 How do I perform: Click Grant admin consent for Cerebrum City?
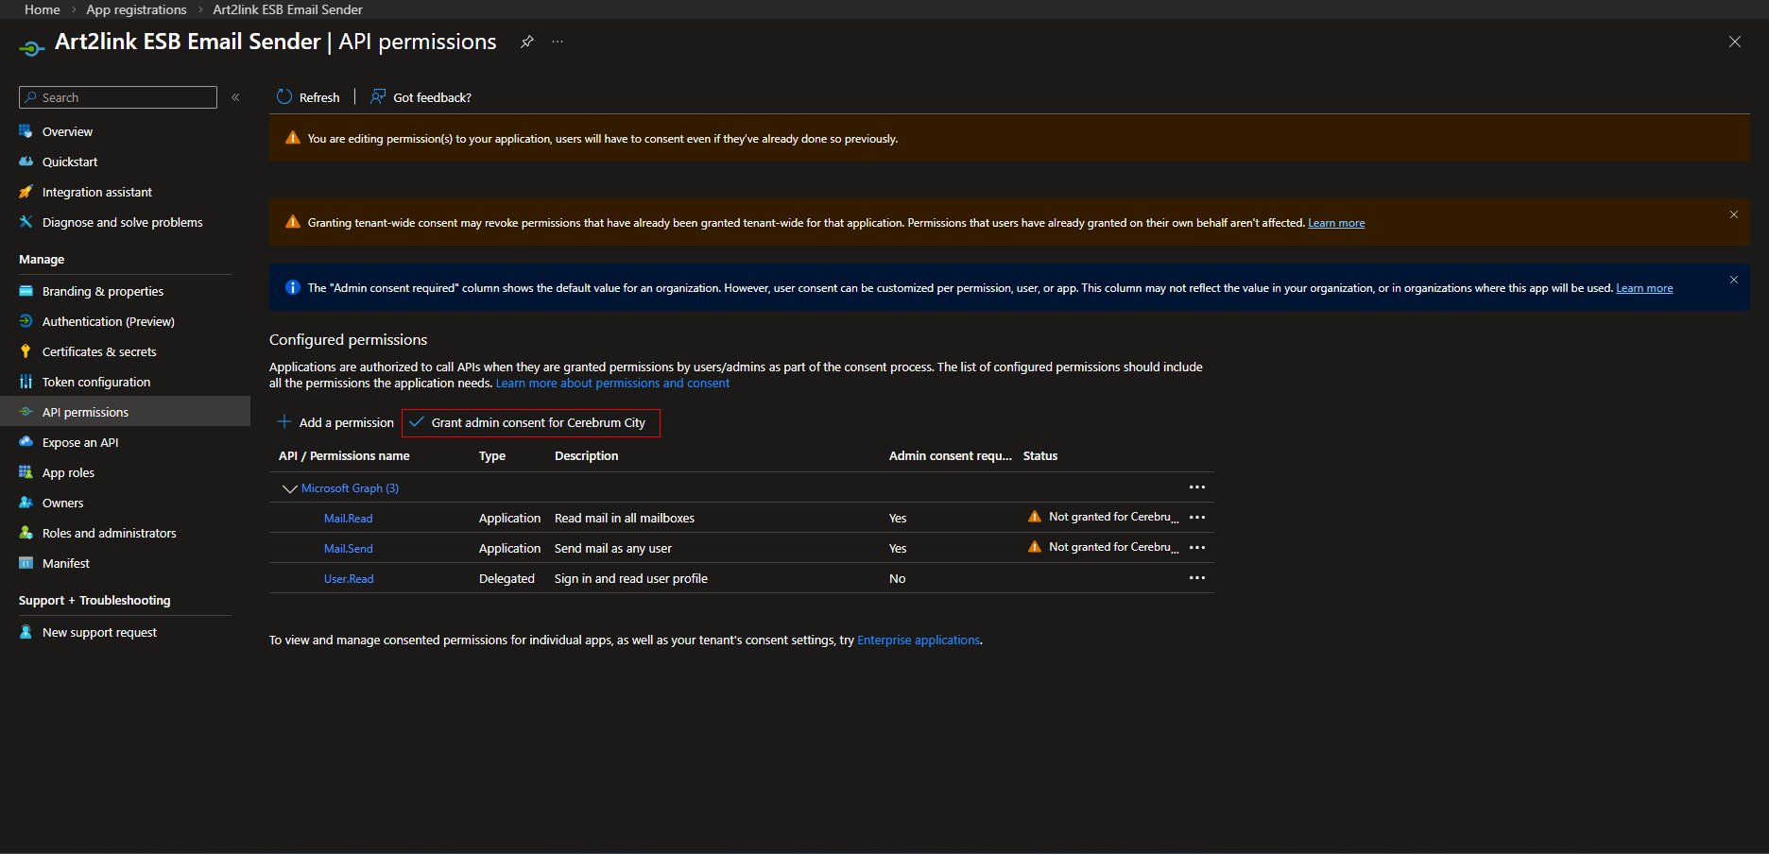tap(531, 422)
